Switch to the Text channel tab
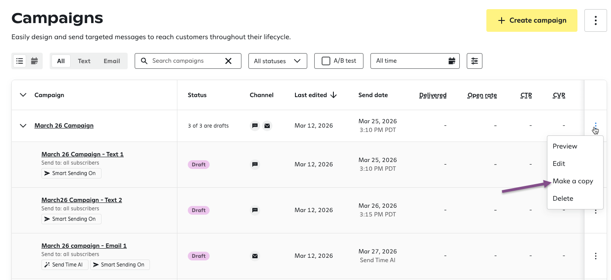The width and height of the screenshot is (611, 280). click(x=84, y=61)
